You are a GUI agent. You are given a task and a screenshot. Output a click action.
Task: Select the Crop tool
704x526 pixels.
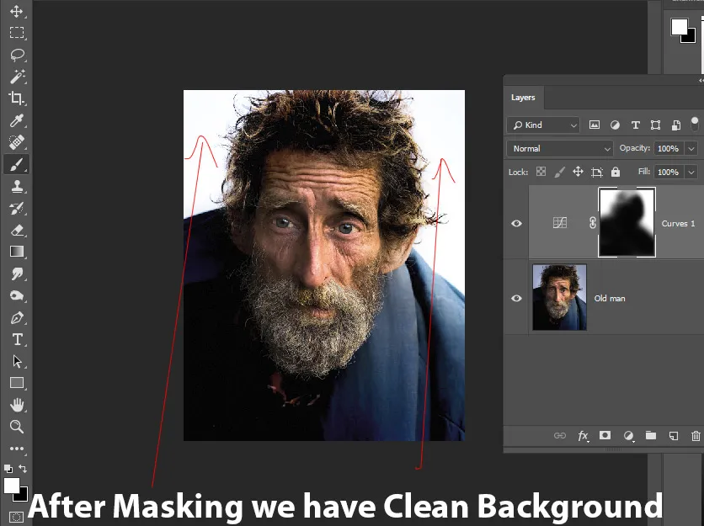point(17,98)
